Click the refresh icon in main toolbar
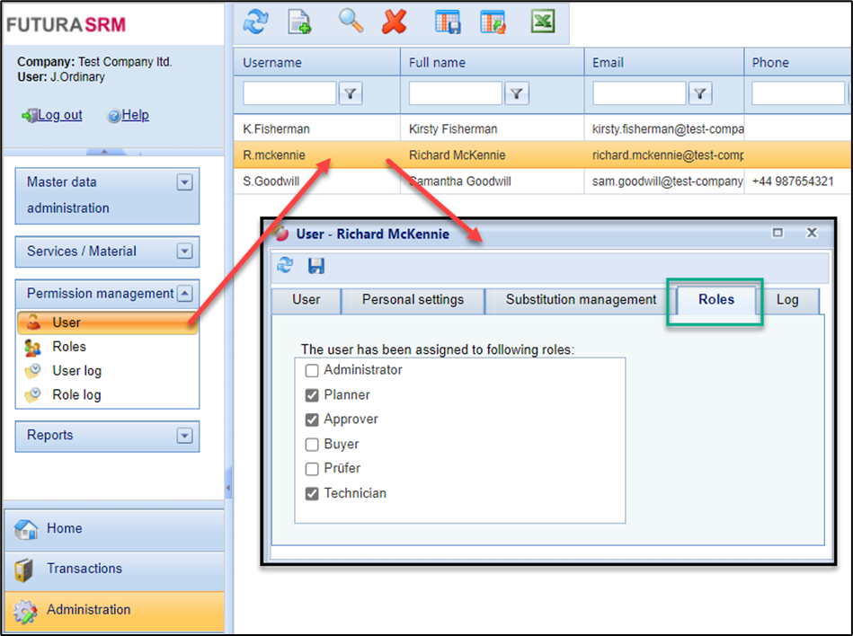Screen dimensions: 853x636 pyautogui.click(x=256, y=22)
